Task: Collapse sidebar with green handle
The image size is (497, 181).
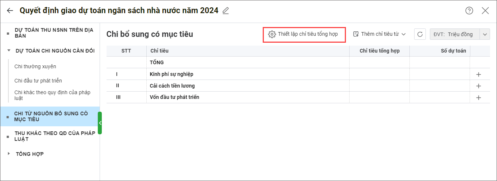Action: coord(100,123)
